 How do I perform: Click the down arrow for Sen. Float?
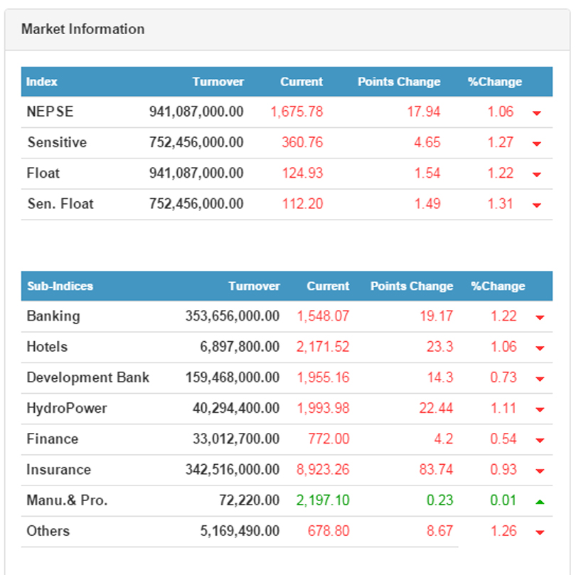pyautogui.click(x=537, y=205)
